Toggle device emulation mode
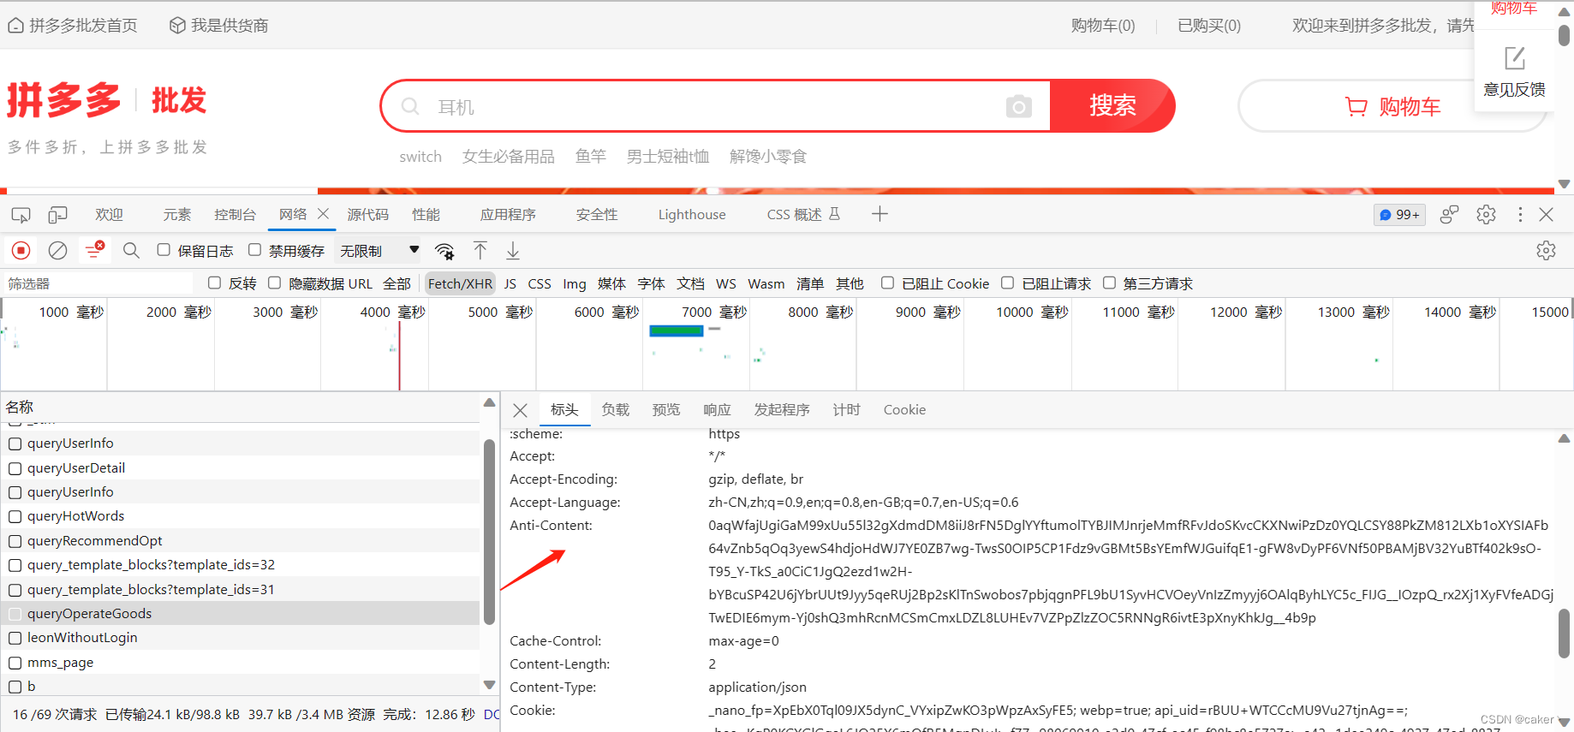Image resolution: width=1574 pixels, height=732 pixels. (58, 214)
